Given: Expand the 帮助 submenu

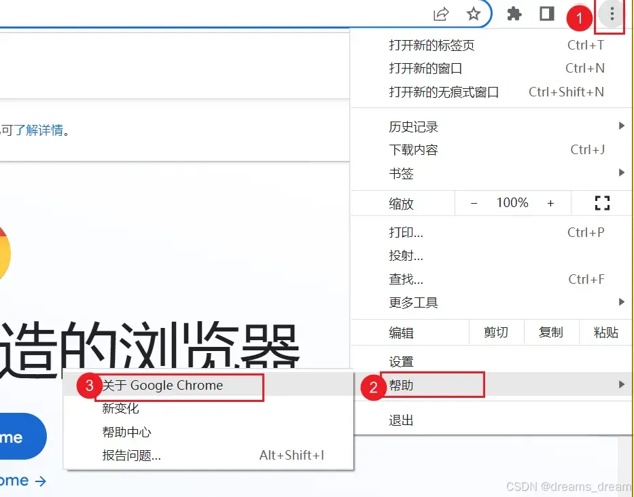Looking at the screenshot, I should click(x=492, y=384).
